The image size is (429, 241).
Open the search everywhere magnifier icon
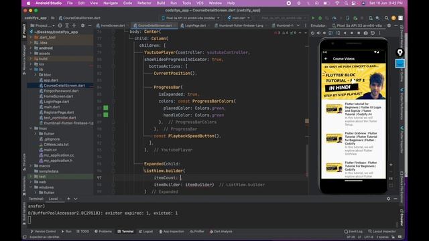pos(386,18)
